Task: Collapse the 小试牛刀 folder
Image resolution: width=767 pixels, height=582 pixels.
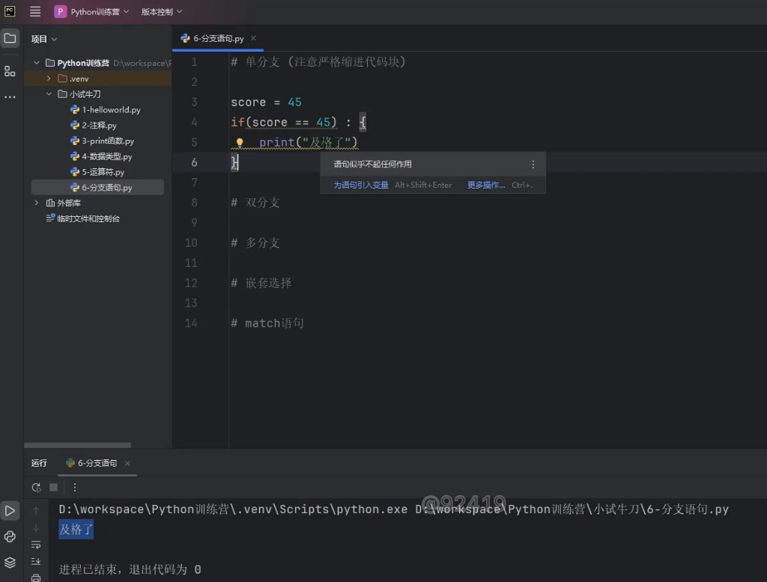Action: tap(49, 94)
